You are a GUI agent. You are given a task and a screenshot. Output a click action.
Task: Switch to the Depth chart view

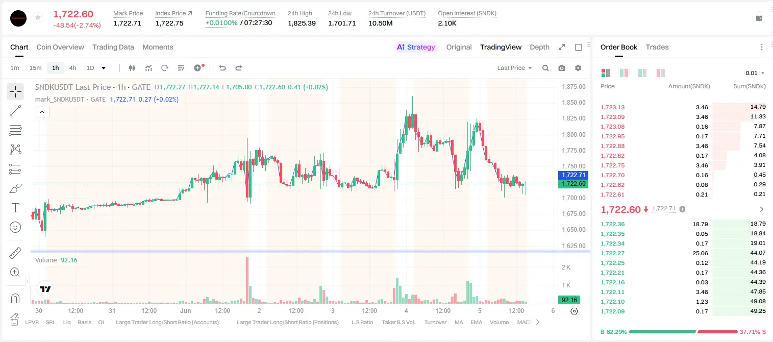point(540,47)
